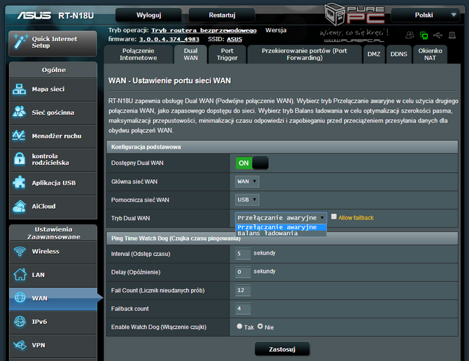Click WAN - Ustawienie portu sieci WAN title

tap(169, 80)
